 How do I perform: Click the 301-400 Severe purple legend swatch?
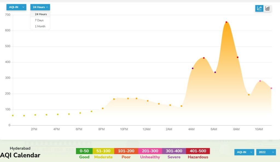(x=174, y=151)
